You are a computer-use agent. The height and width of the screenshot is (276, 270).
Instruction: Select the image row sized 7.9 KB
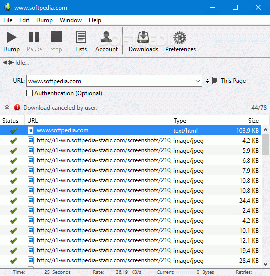(130, 171)
